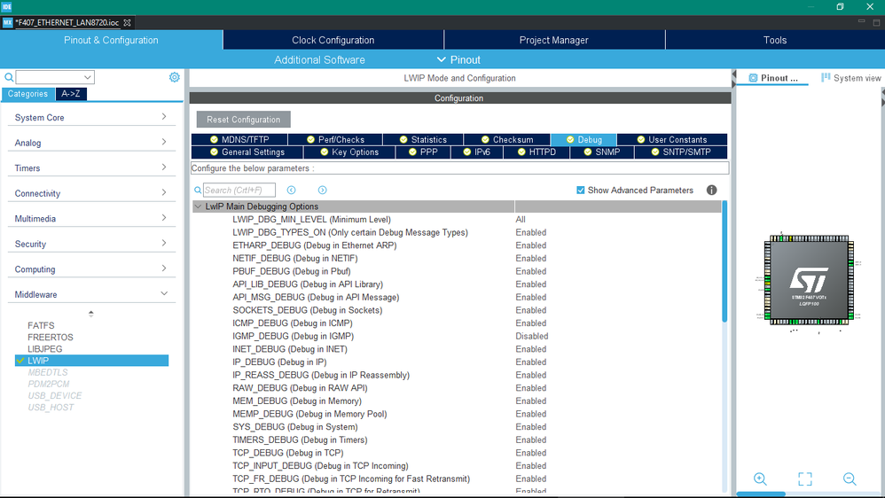Switch to System view tab
Viewport: 885px width, 498px height.
[x=850, y=78]
